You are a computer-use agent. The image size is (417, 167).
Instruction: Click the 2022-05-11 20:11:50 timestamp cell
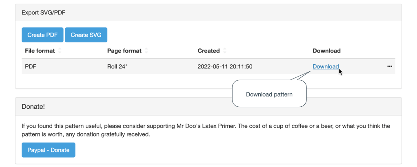coord(224,66)
